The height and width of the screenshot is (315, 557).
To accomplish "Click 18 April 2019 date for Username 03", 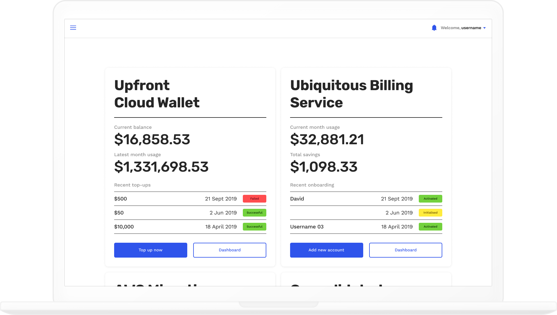I will [x=397, y=227].
